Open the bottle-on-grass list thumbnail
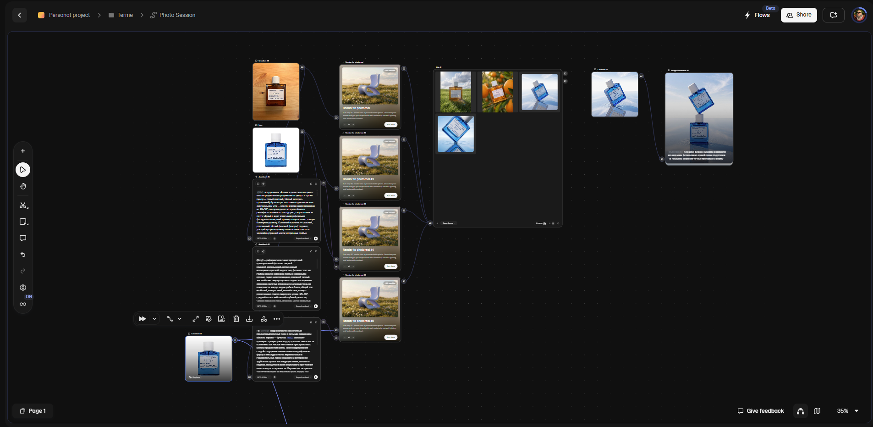The image size is (873, 427). pos(456,92)
